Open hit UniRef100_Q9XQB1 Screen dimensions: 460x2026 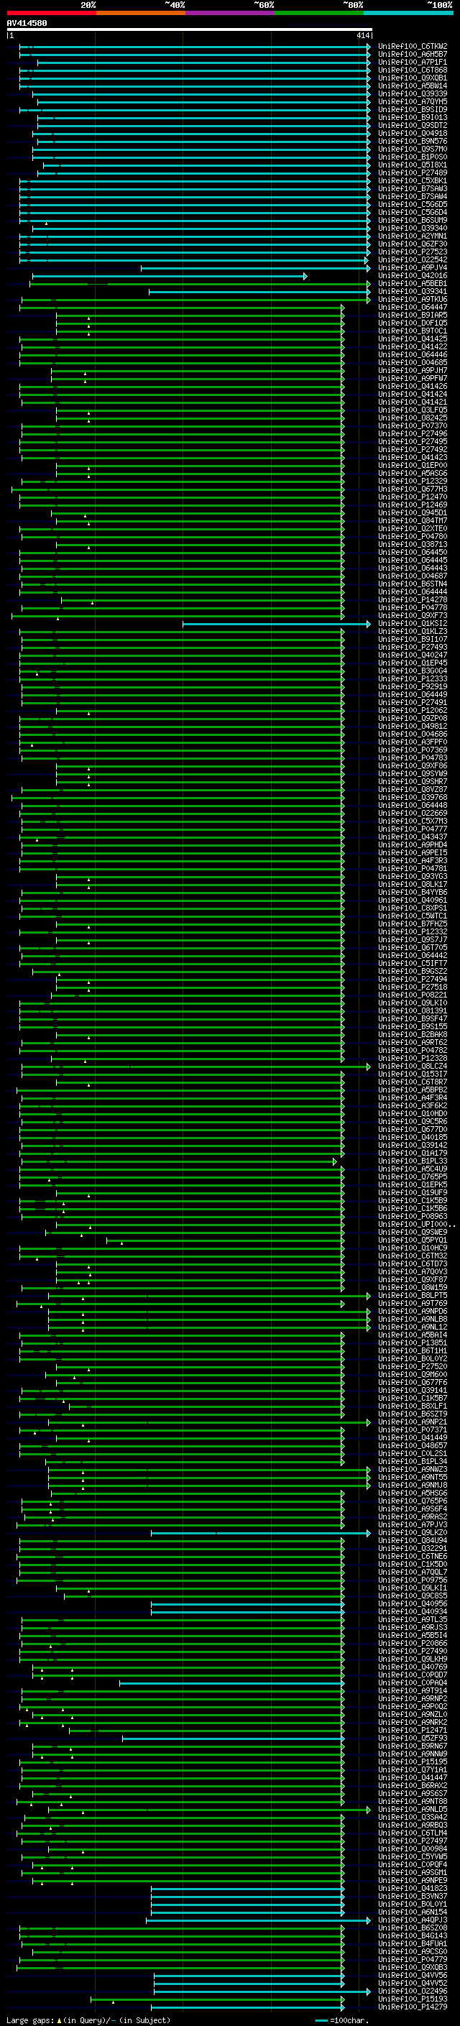(x=413, y=78)
